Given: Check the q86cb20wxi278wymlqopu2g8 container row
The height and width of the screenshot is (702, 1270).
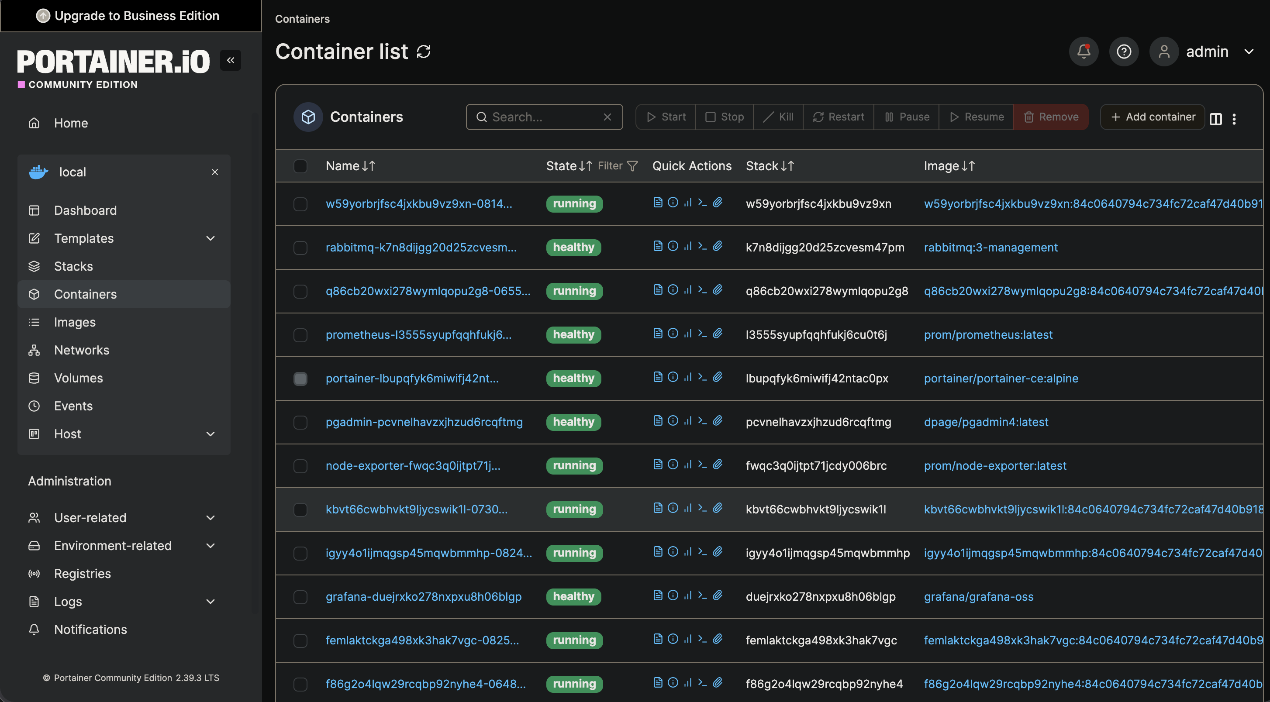Looking at the screenshot, I should [300, 291].
